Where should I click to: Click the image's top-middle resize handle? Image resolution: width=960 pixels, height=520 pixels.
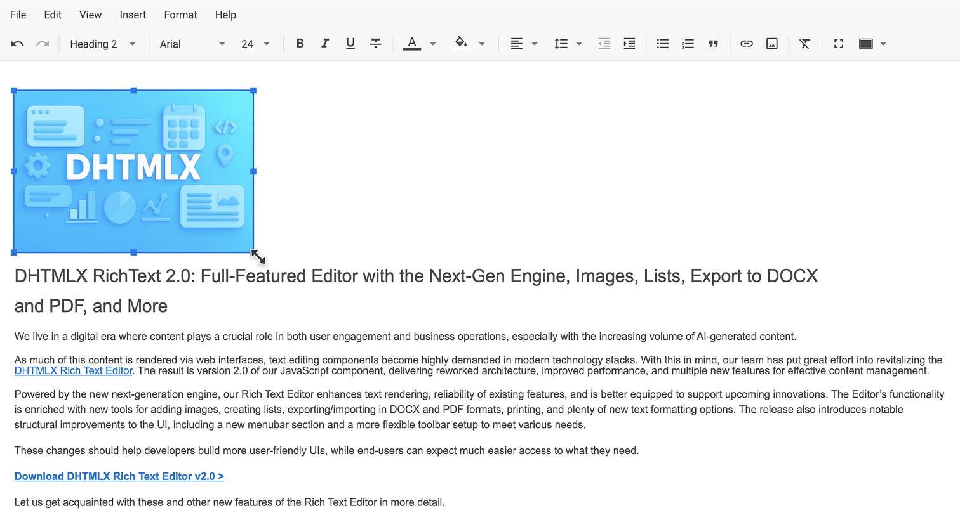click(133, 91)
